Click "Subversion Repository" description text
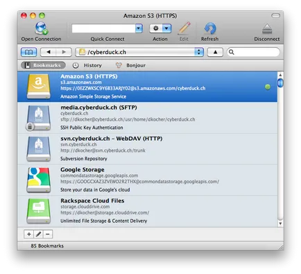 pos(84,159)
